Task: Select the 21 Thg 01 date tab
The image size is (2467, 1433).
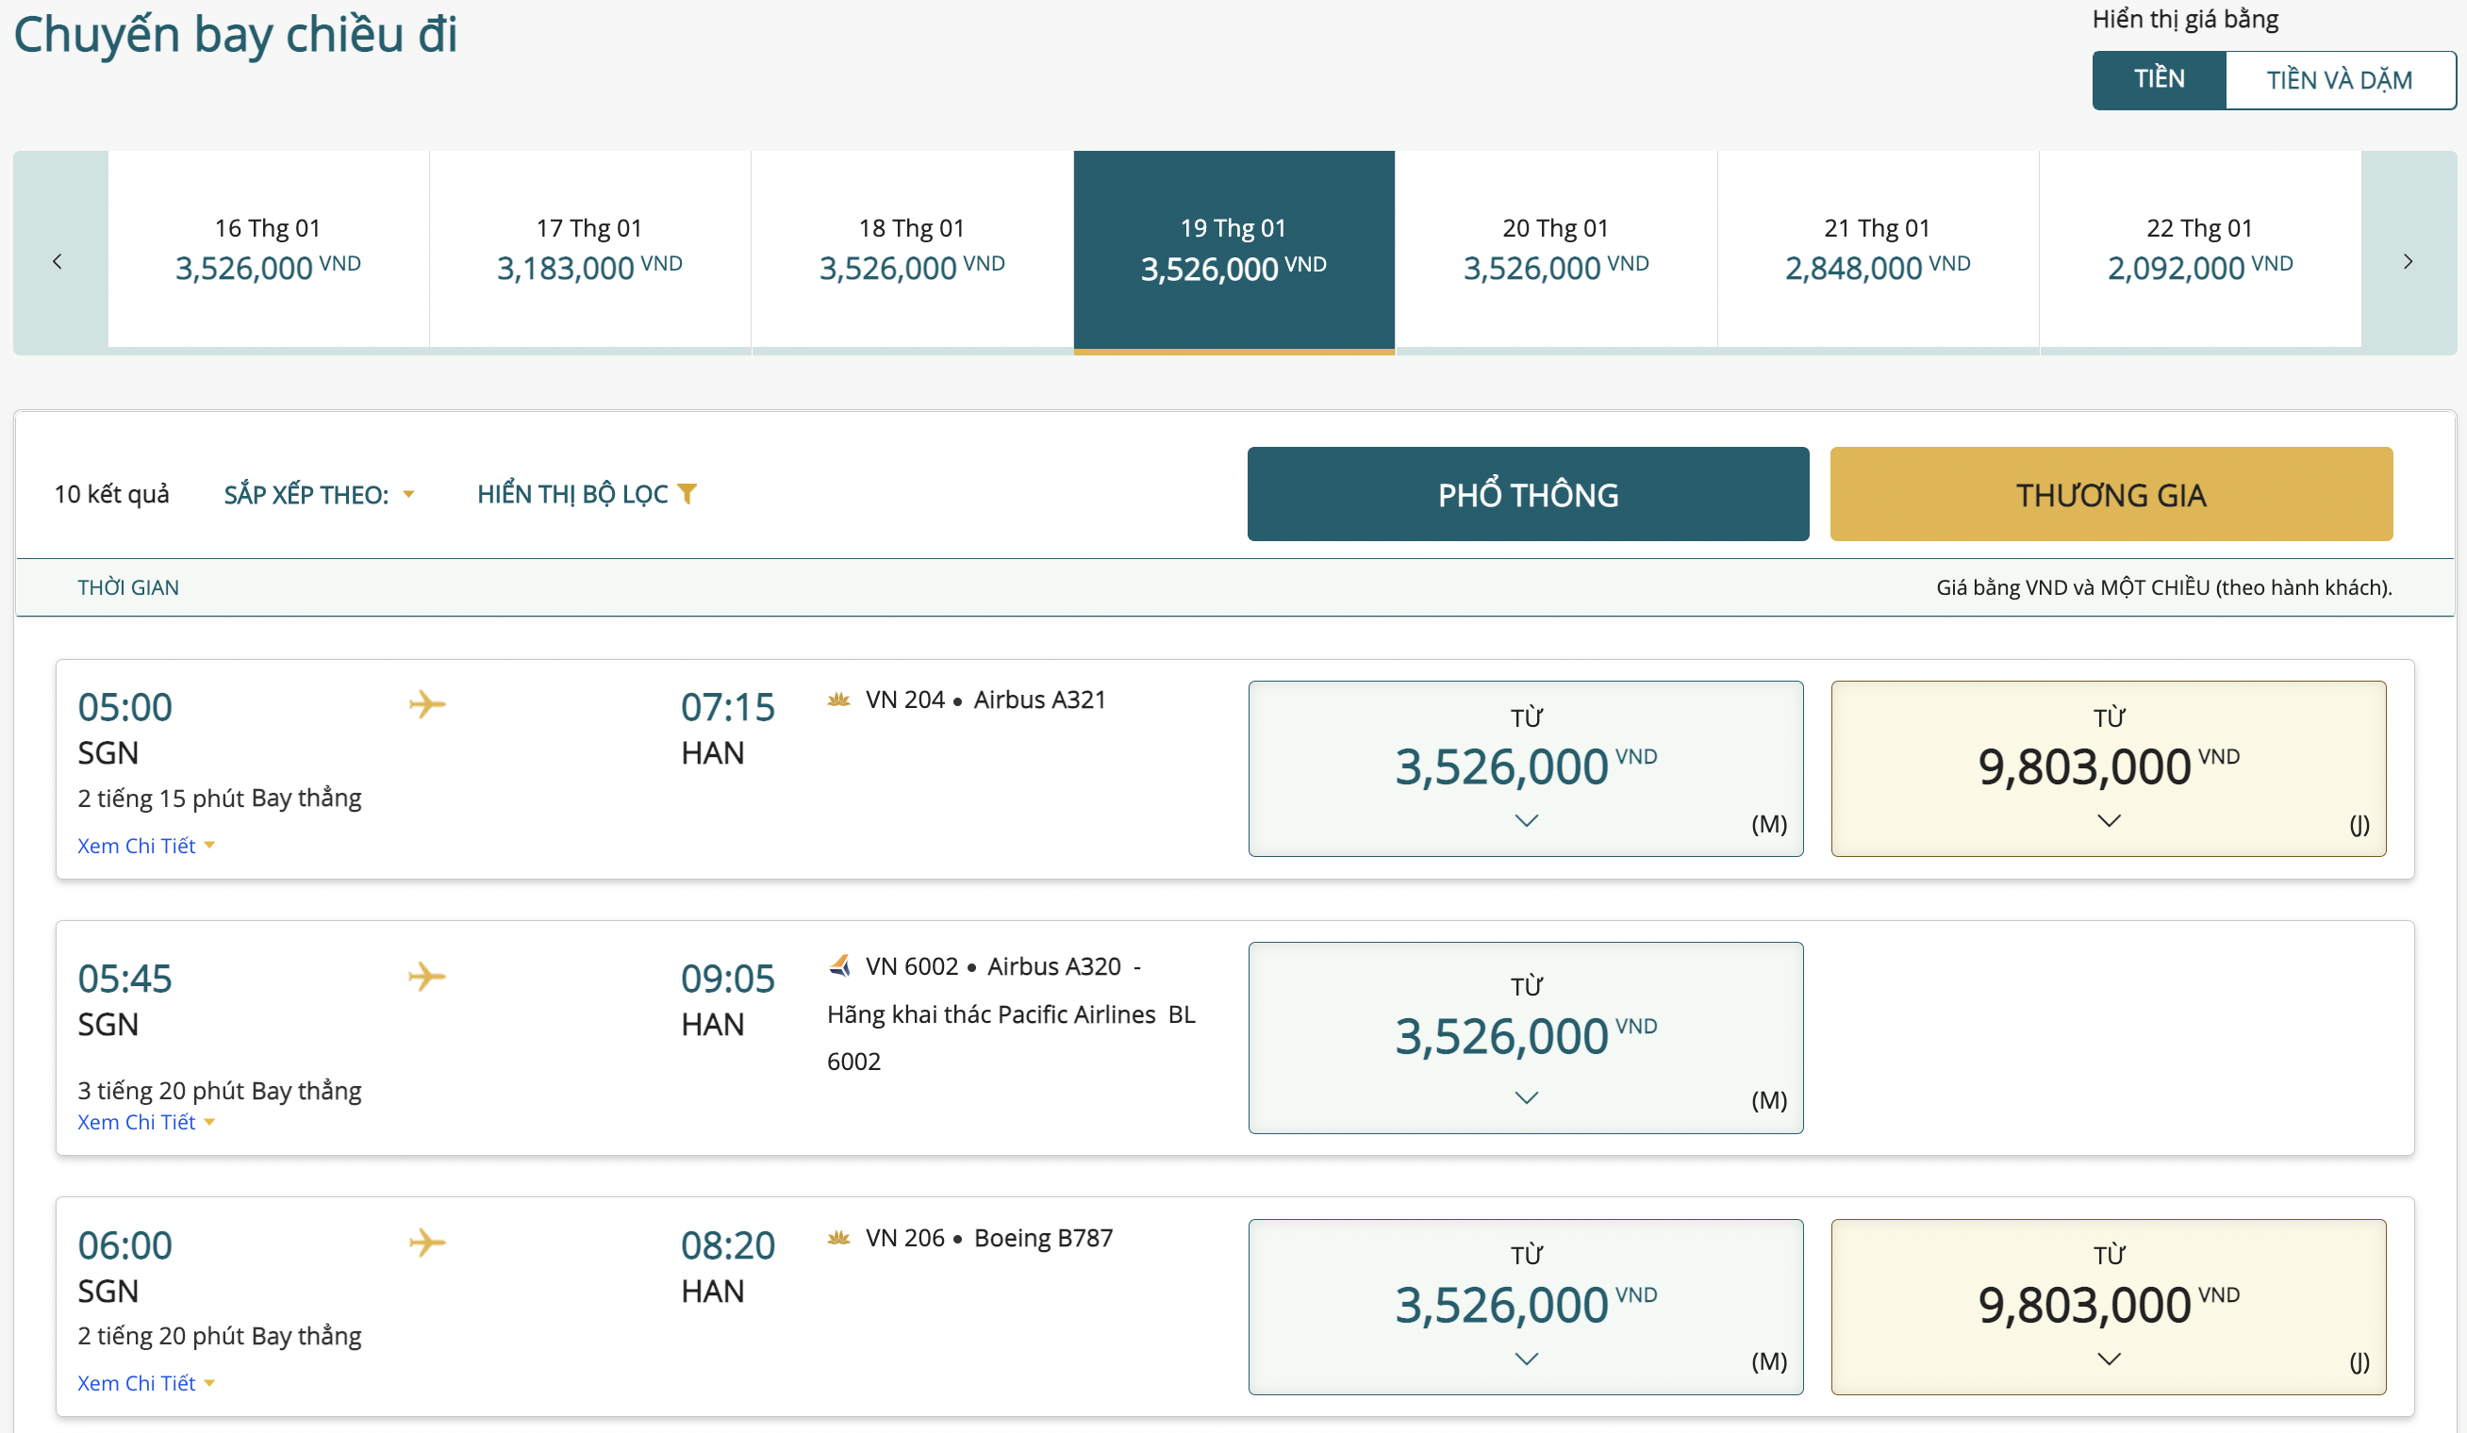Action: [x=1878, y=250]
